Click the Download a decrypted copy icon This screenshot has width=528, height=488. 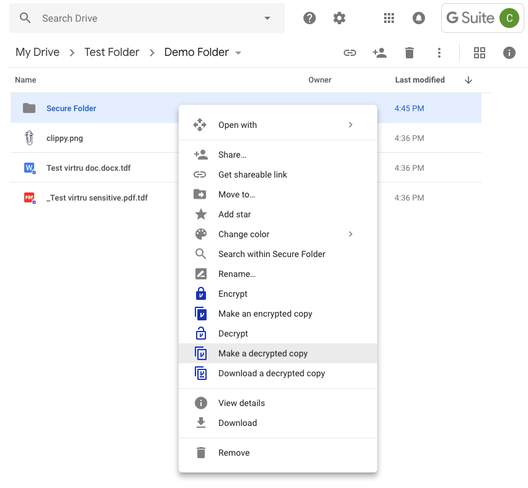200,373
